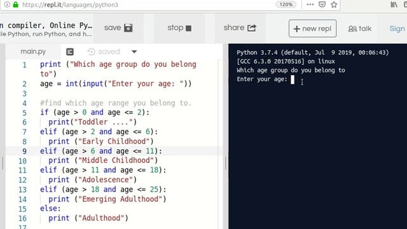
Task: Click the green secure lock icon
Action: coord(16,4)
